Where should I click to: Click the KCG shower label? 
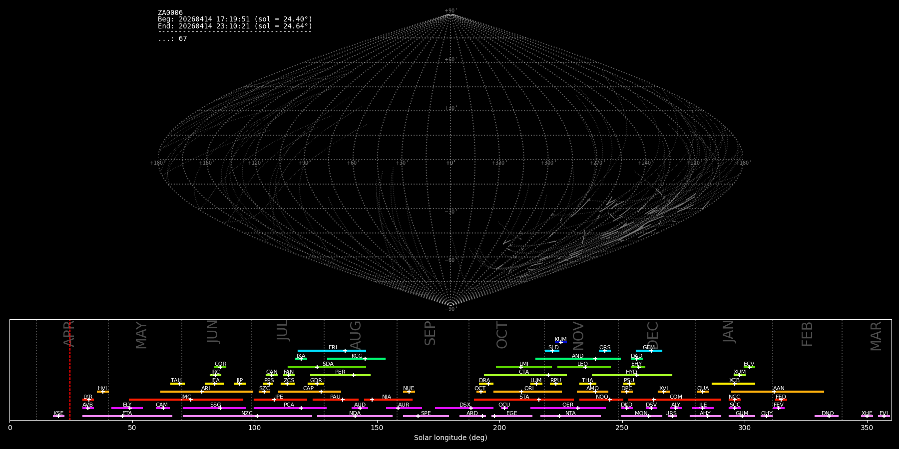[x=357, y=356]
